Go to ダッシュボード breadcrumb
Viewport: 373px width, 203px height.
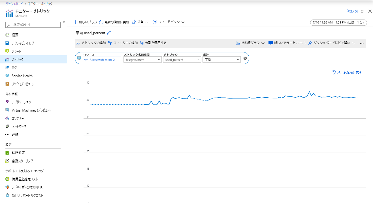coord(15,4)
